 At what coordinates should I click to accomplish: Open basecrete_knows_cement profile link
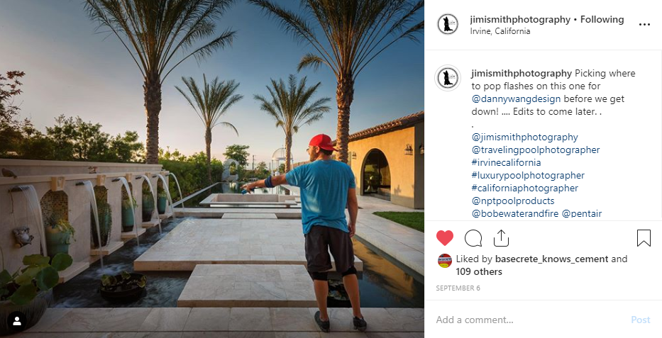(x=551, y=259)
